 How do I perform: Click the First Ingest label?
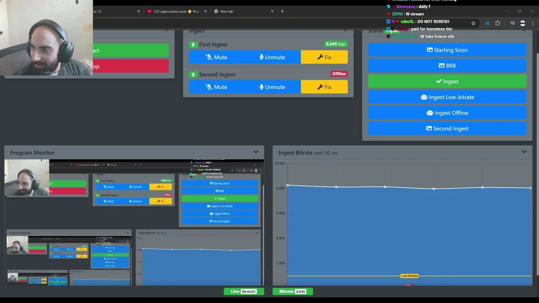[x=213, y=44]
